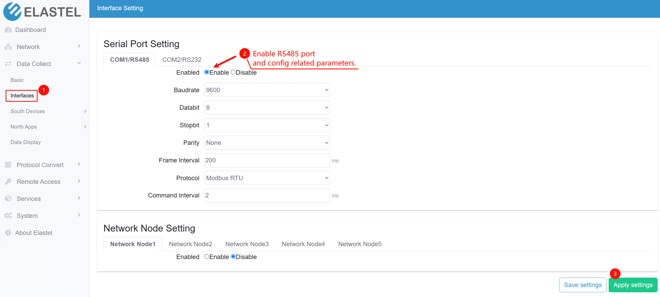Click the Save settings button

(583, 285)
